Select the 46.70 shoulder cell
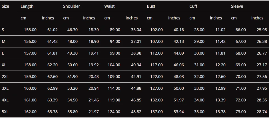The width and height of the screenshot is (269, 118). [x=73, y=30]
